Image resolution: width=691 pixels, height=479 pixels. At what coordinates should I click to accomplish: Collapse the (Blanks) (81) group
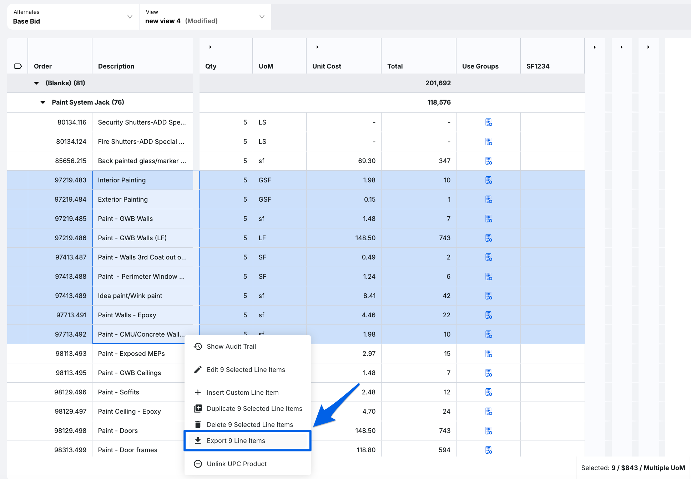click(36, 83)
